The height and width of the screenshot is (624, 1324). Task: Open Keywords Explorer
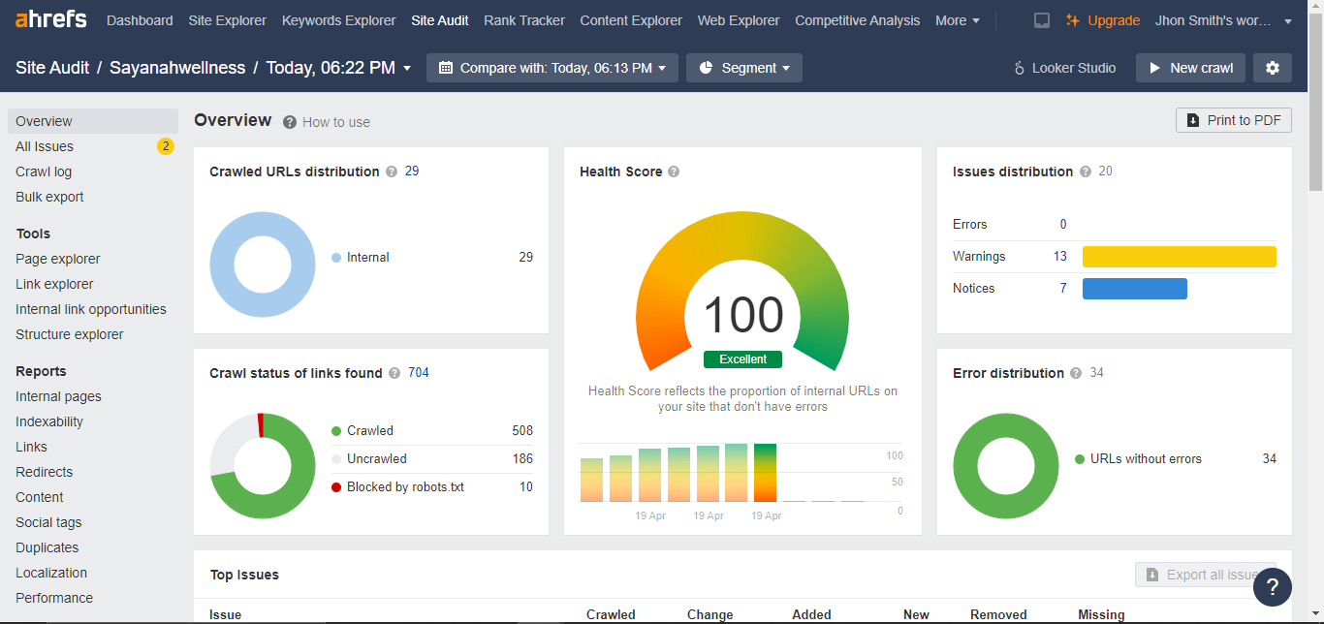(x=339, y=20)
